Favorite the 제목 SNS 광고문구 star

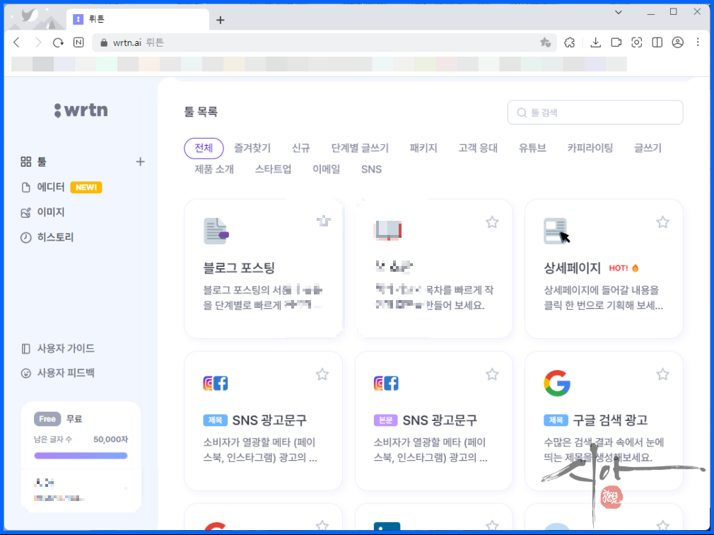322,374
